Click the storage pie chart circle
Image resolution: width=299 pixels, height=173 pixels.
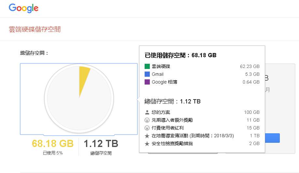tap(79, 99)
